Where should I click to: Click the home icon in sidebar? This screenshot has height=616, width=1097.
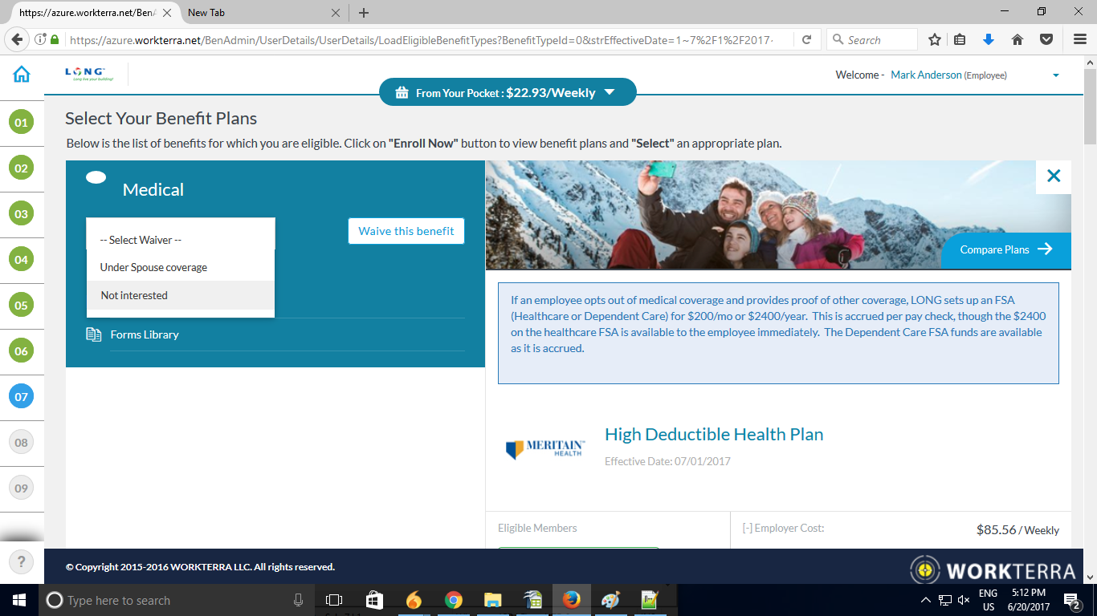pyautogui.click(x=22, y=75)
